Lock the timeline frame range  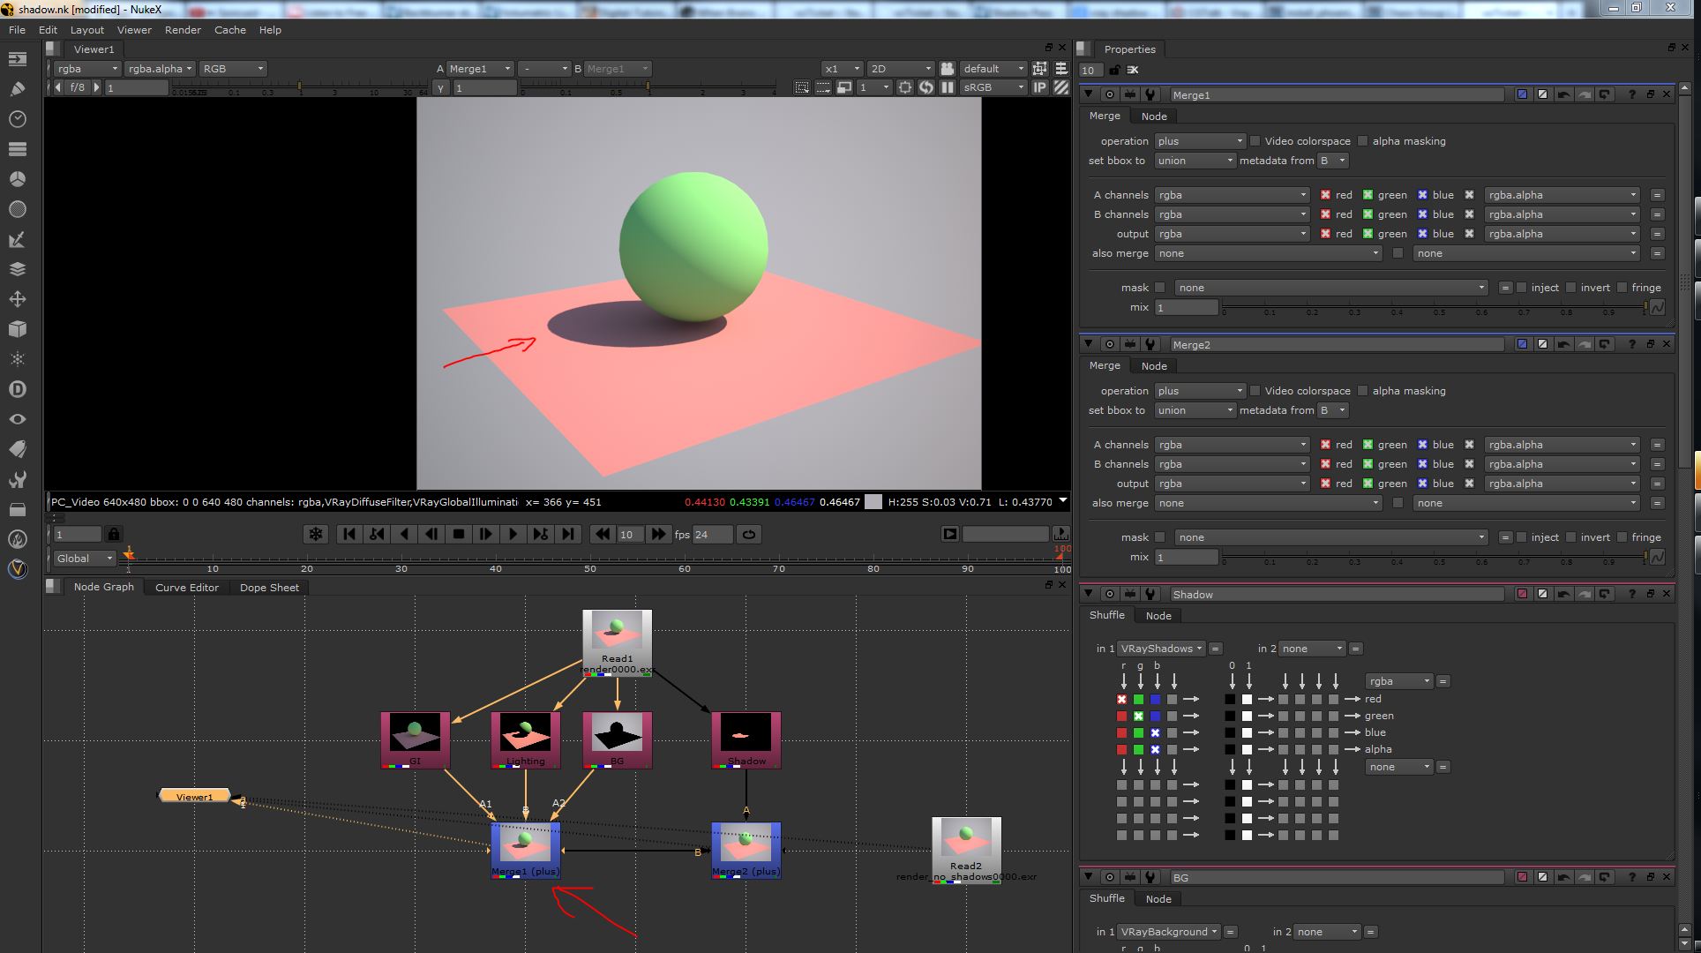pos(113,534)
